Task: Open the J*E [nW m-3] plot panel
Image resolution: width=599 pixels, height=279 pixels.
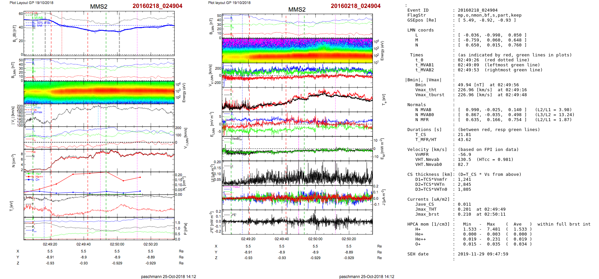Action: click(x=297, y=222)
